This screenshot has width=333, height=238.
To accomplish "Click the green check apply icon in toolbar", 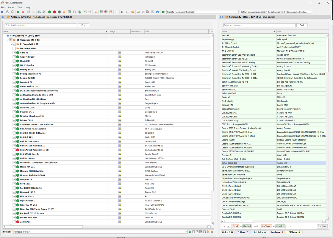I will [x=18, y=12].
